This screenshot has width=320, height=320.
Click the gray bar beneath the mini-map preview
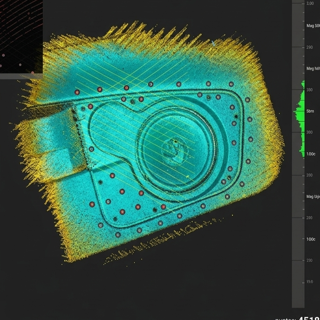[x=21, y=76]
